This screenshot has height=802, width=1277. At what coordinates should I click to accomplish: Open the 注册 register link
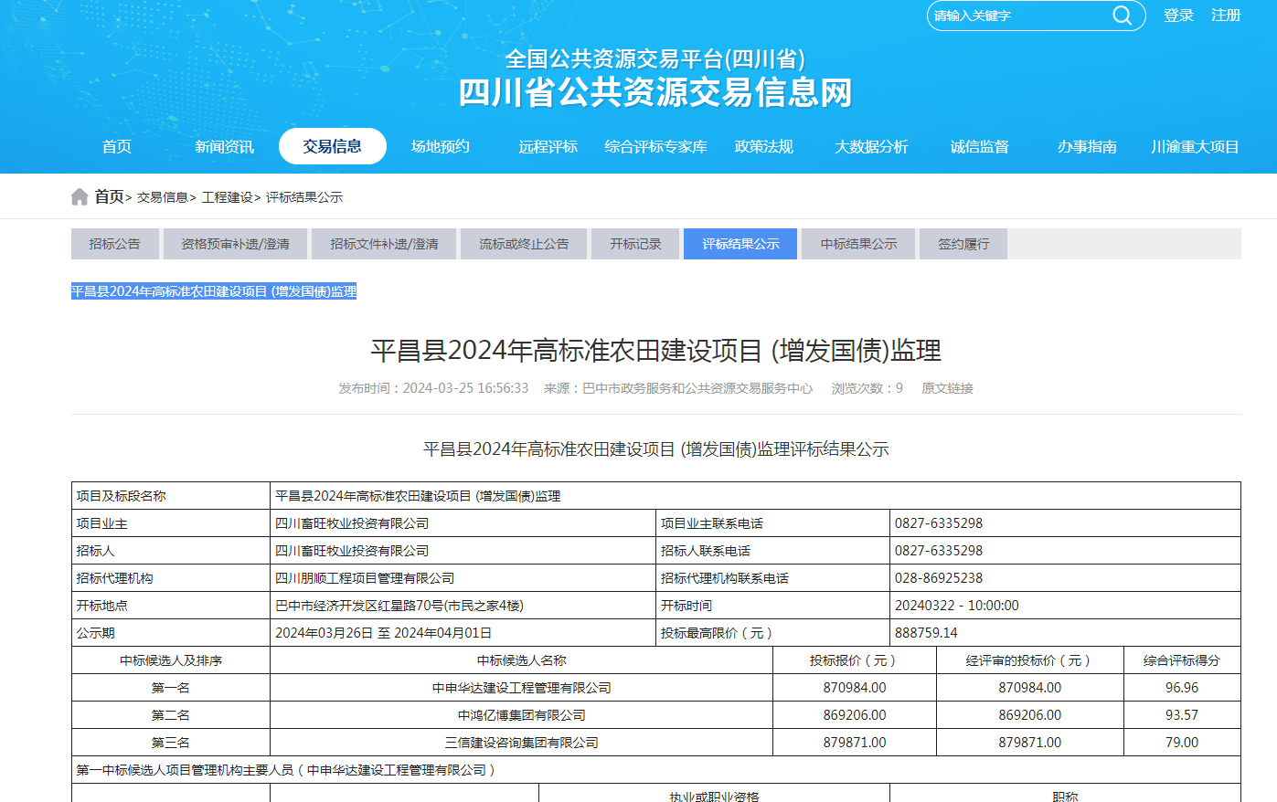(1226, 16)
